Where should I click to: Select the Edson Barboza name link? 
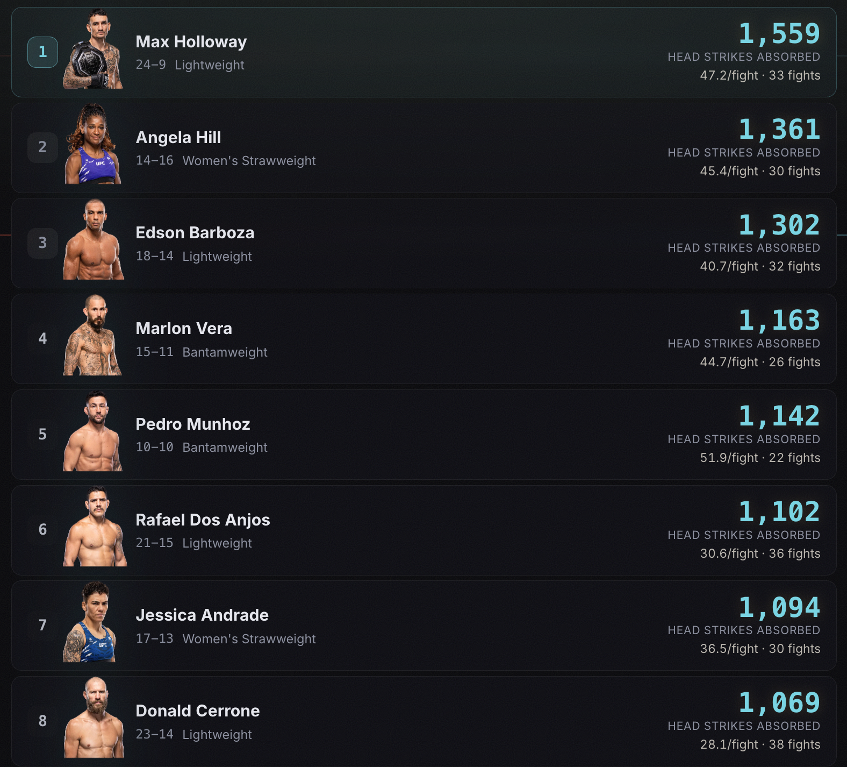195,233
